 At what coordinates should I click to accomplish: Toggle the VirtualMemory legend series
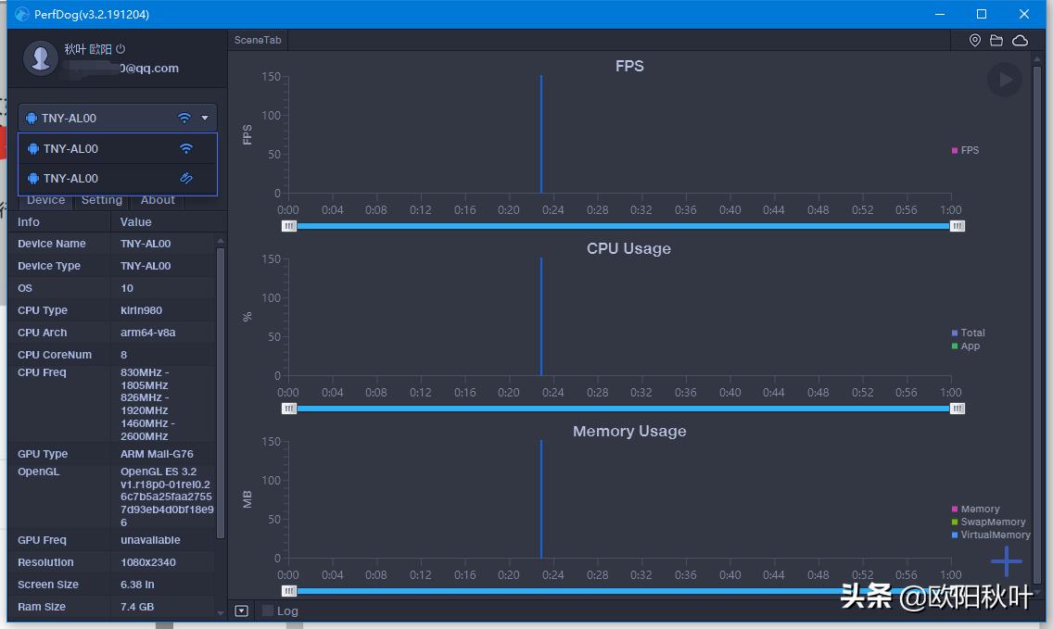pos(991,535)
